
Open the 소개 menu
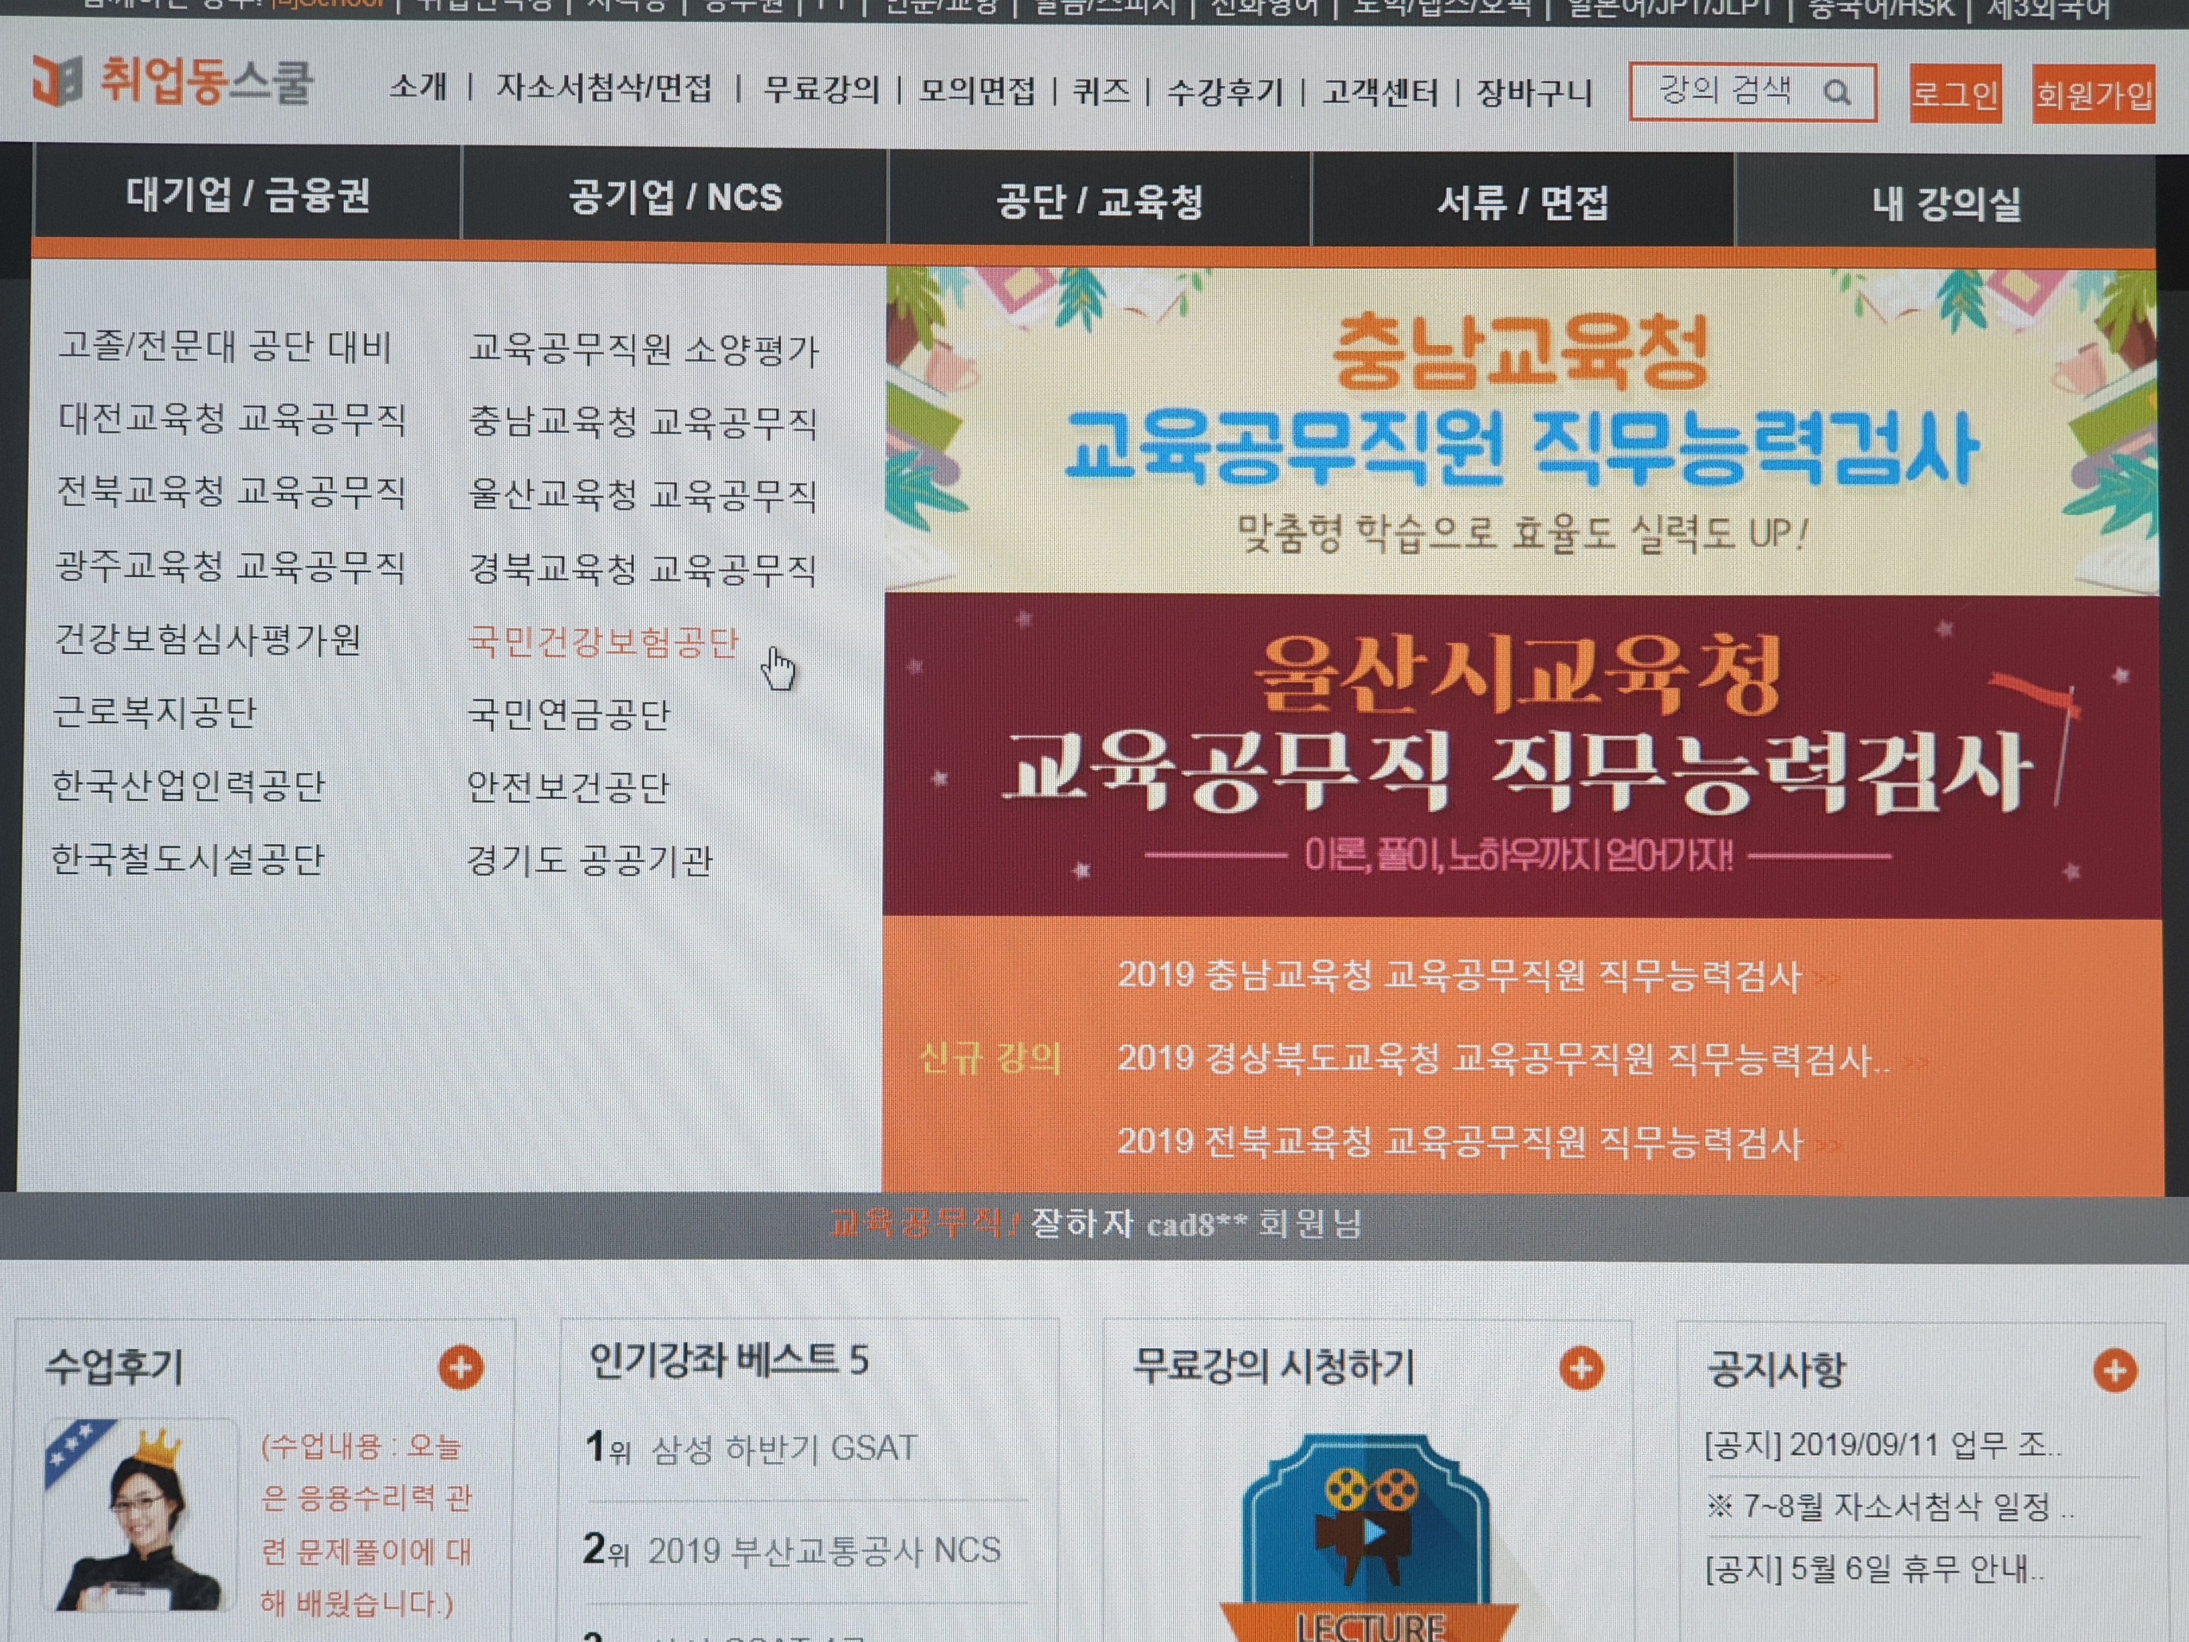[417, 87]
